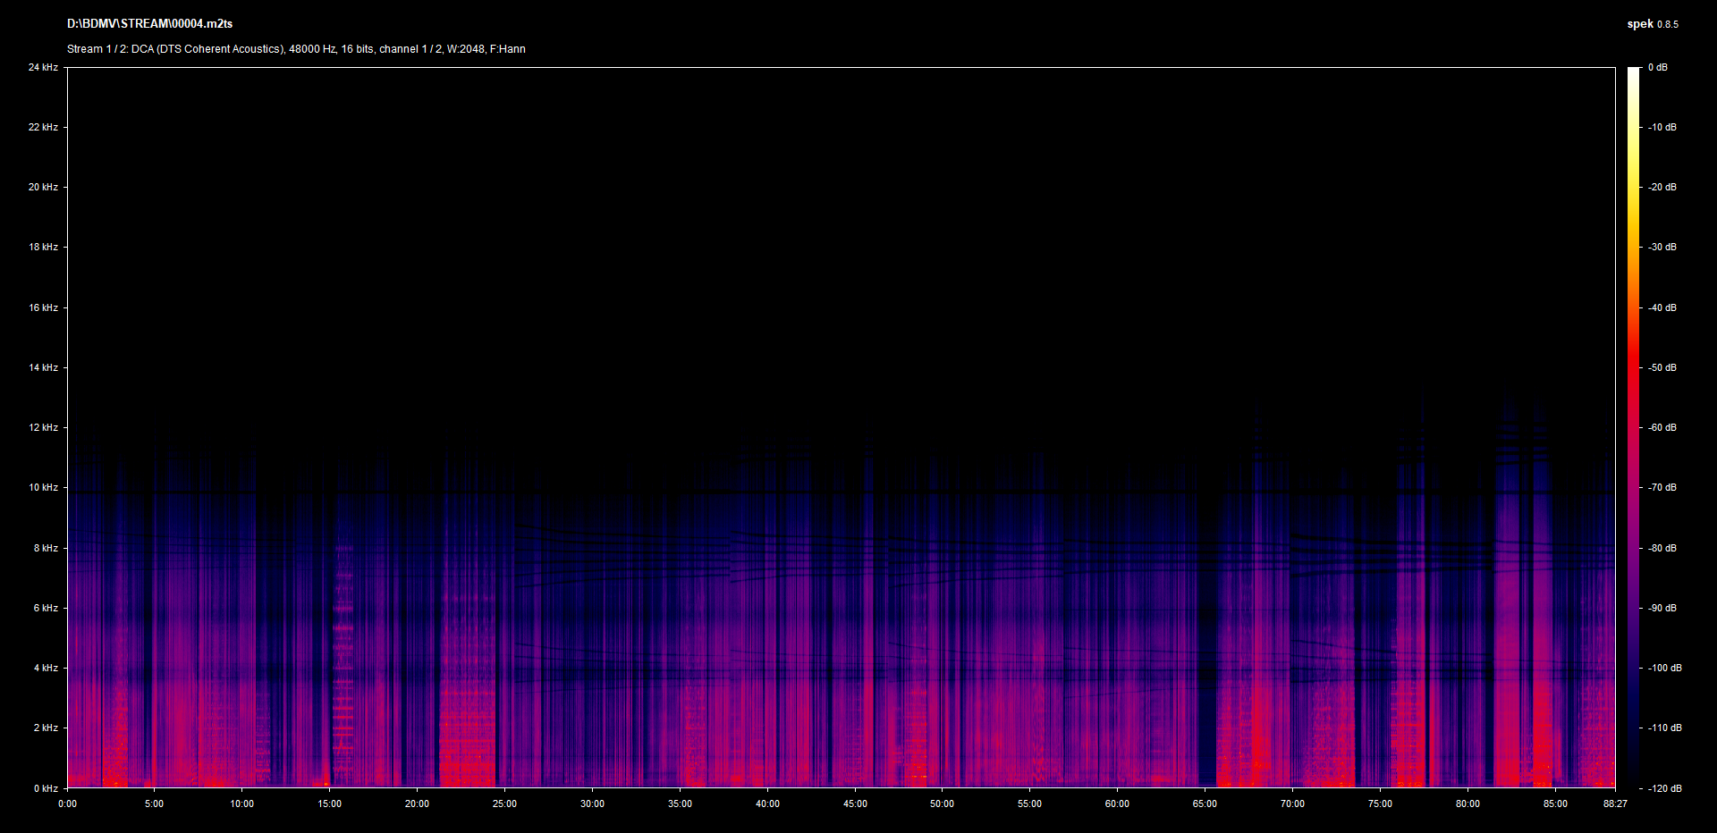The image size is (1717, 833).
Task: Click the 65:00 time axis marker
Action: (1205, 804)
